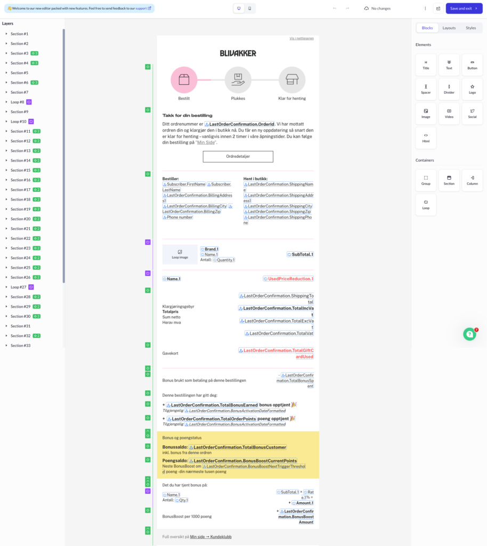The height and width of the screenshot is (546, 487).
Task: Open the green help chat bubble
Action: pos(469,334)
